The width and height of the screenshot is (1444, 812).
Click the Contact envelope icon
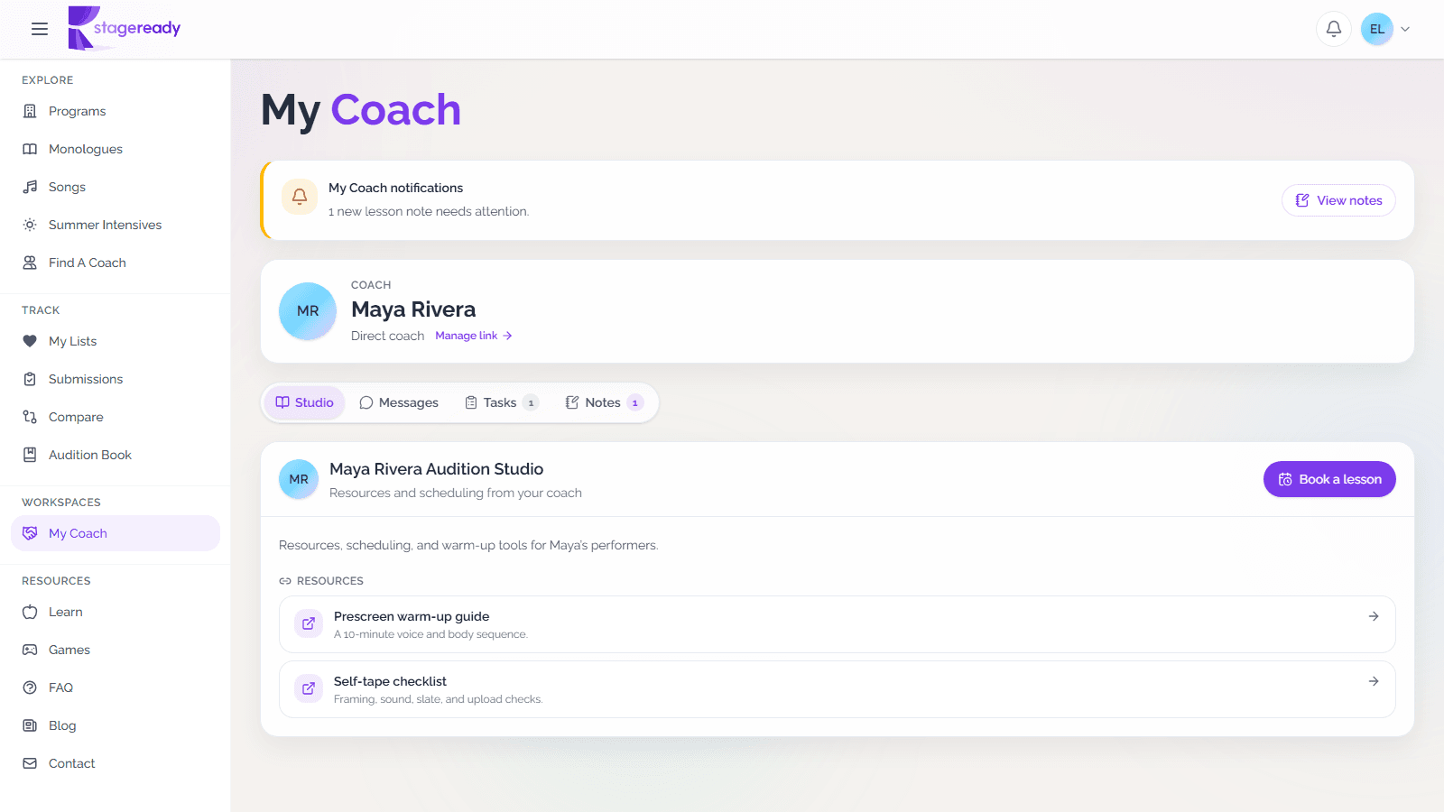point(30,763)
